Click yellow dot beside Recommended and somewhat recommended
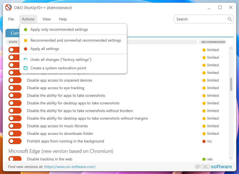This screenshot has height=174, width=239. pos(26,41)
